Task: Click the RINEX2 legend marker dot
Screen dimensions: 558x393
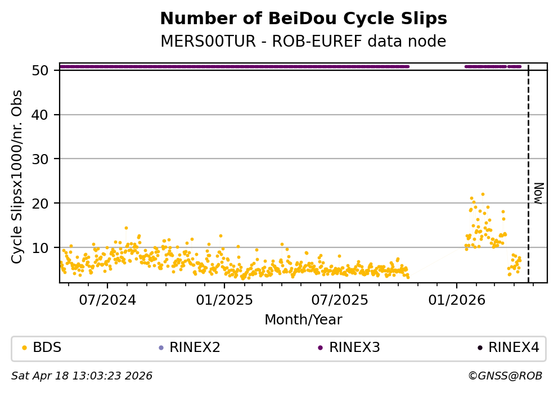Action: point(160,348)
